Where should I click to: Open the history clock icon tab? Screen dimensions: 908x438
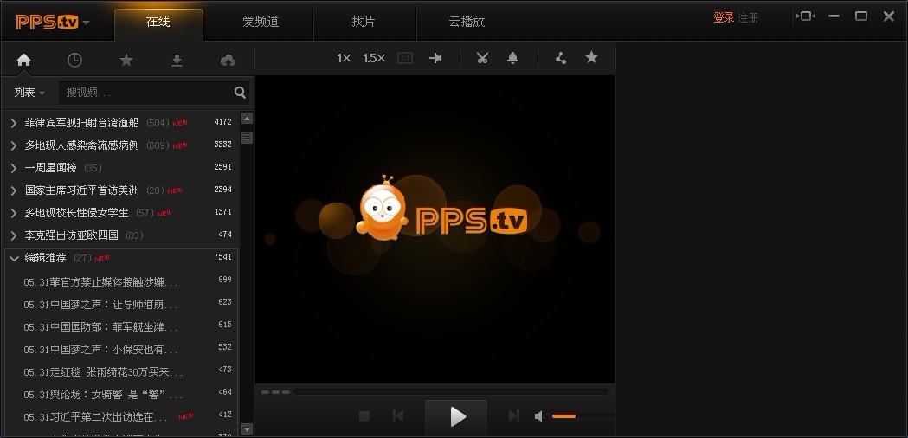[x=75, y=60]
